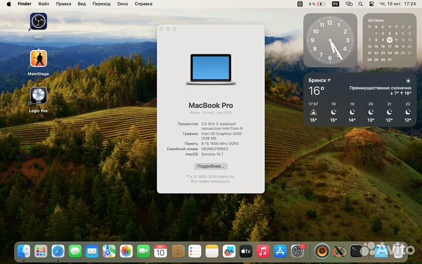The width and height of the screenshot is (422, 264).
Task: Open the OBS desktop shortcut
Action: point(38,22)
